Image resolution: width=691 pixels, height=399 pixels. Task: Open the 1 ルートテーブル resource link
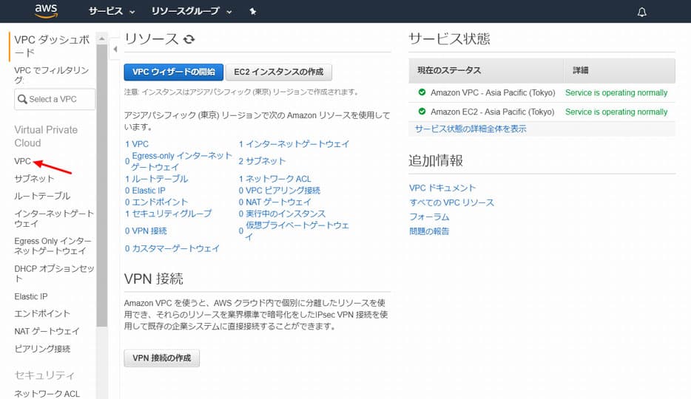point(156,179)
